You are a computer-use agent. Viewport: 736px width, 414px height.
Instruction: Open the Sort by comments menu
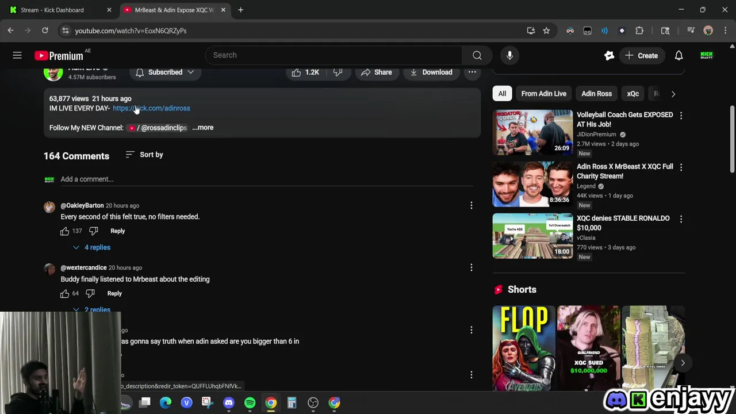[144, 155]
